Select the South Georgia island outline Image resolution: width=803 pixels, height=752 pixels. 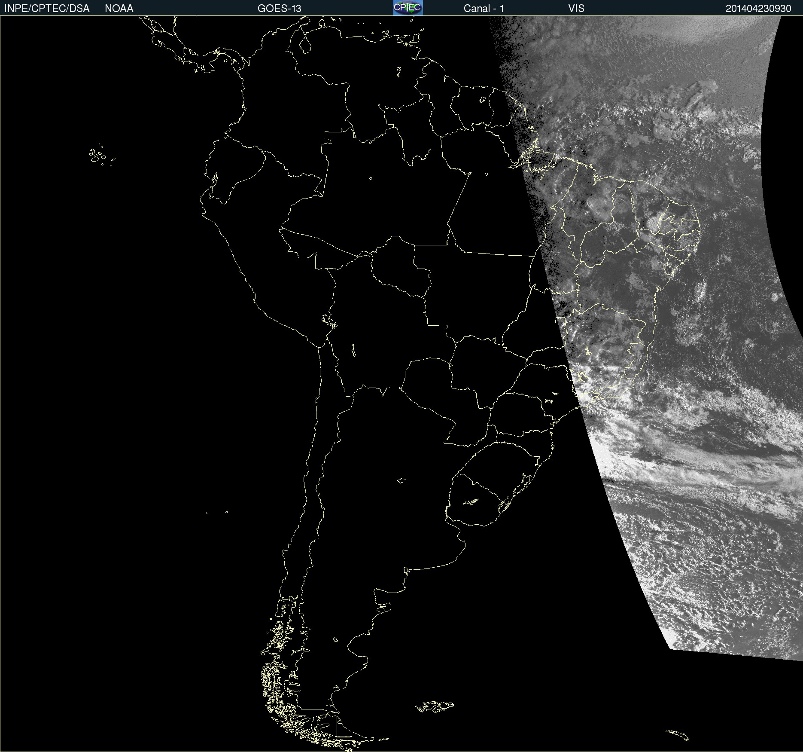[x=678, y=734]
